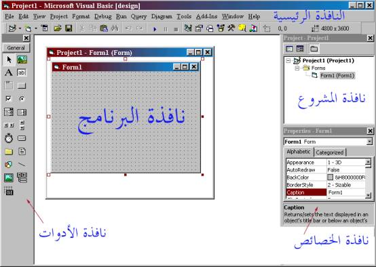Viewport: 376px width, 267px height.
Task: Click the General toolbox button
Action: 16,47
